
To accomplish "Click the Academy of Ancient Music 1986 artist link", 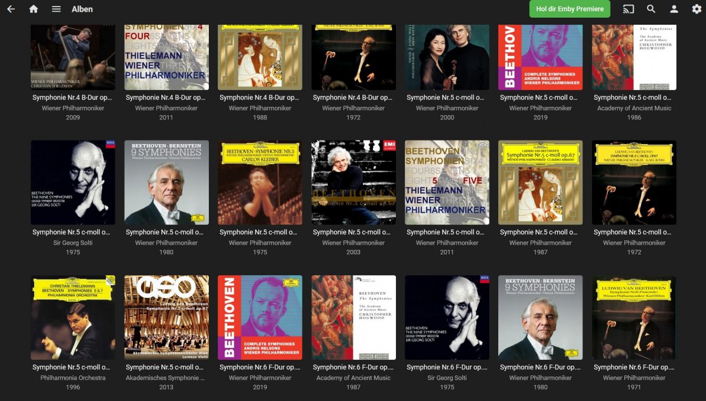I will click(x=634, y=108).
